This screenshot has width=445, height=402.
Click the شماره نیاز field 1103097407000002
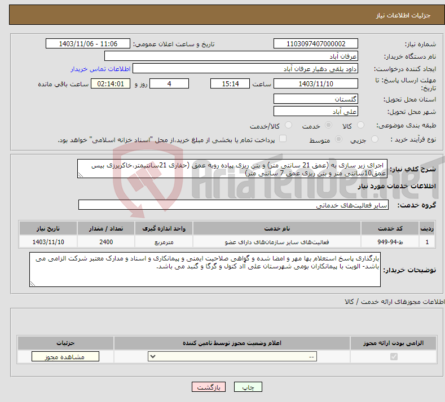coord(316,43)
